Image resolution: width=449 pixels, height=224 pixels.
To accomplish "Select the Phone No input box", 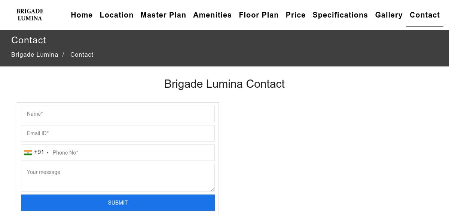I will (x=131, y=153).
